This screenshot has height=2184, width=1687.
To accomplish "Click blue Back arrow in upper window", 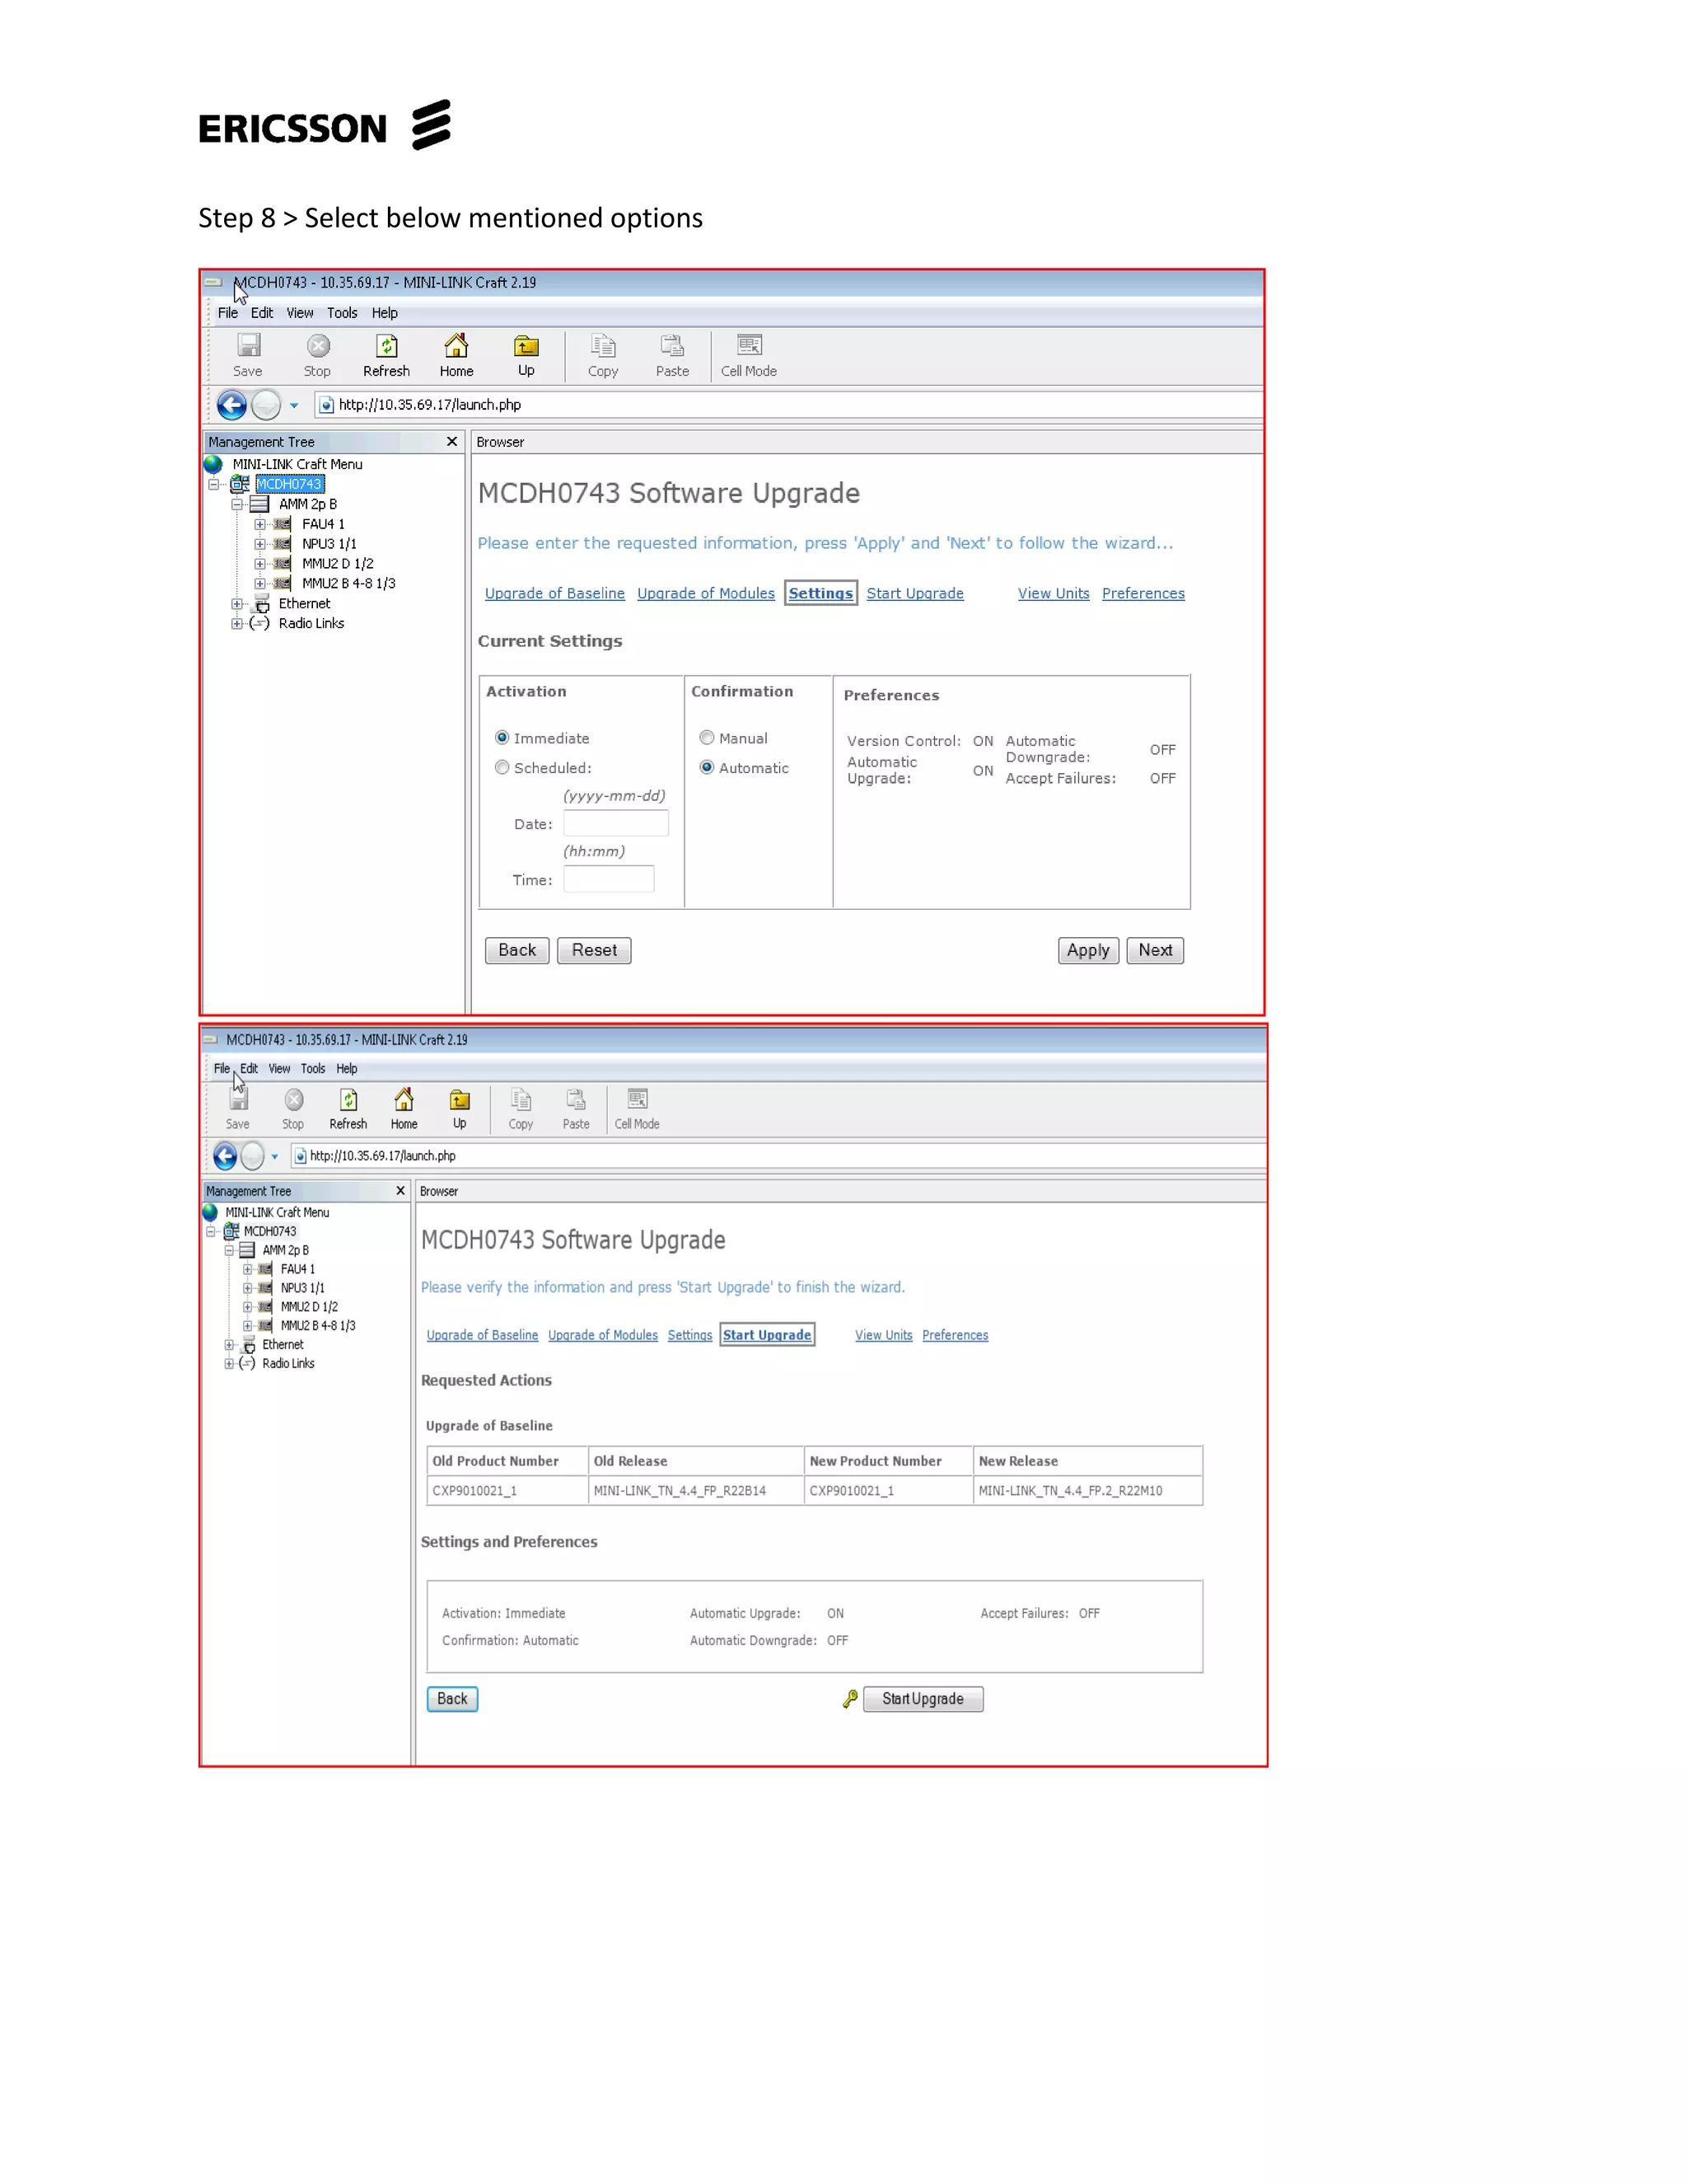I will (x=231, y=405).
